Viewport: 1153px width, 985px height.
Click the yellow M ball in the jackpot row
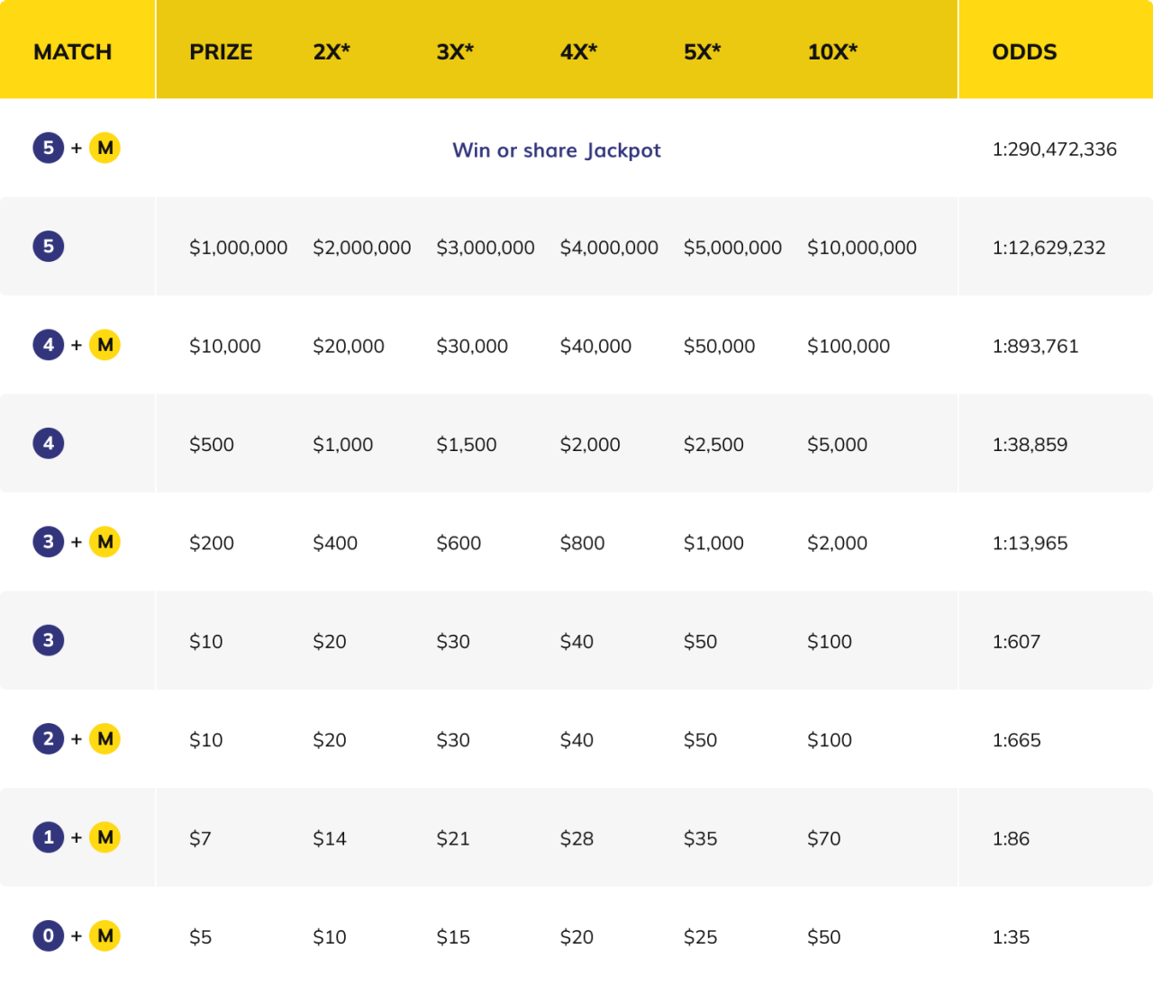point(105,148)
